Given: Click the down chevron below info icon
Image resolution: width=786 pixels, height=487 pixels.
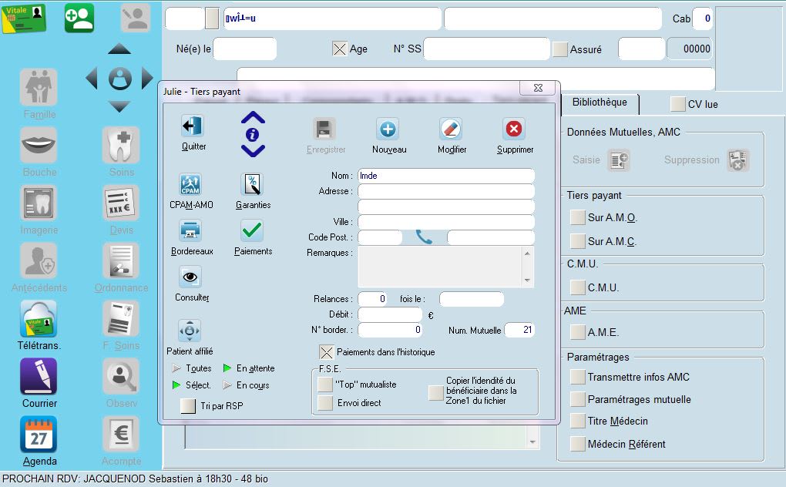Looking at the screenshot, I should 253,151.
